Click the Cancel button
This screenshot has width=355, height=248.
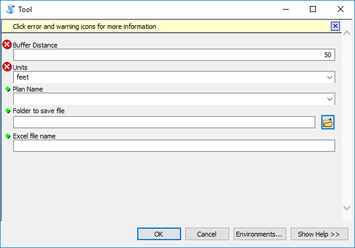coord(207,234)
